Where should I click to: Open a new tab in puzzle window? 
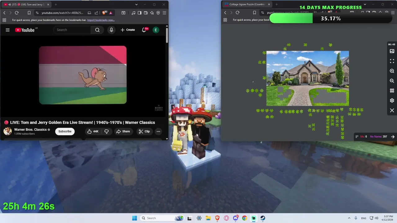click(x=276, y=4)
